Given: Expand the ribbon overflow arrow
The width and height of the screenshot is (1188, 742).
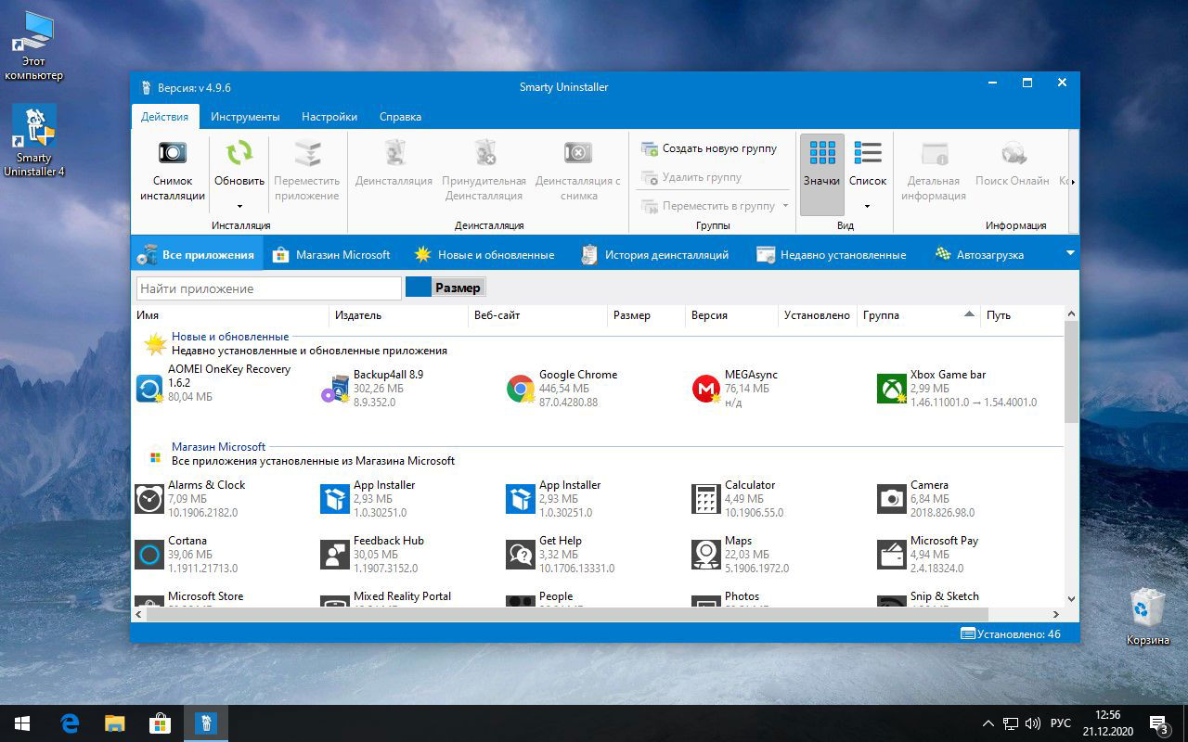Looking at the screenshot, I should tap(1073, 182).
